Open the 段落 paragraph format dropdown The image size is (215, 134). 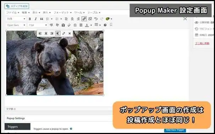tap(16, 19)
